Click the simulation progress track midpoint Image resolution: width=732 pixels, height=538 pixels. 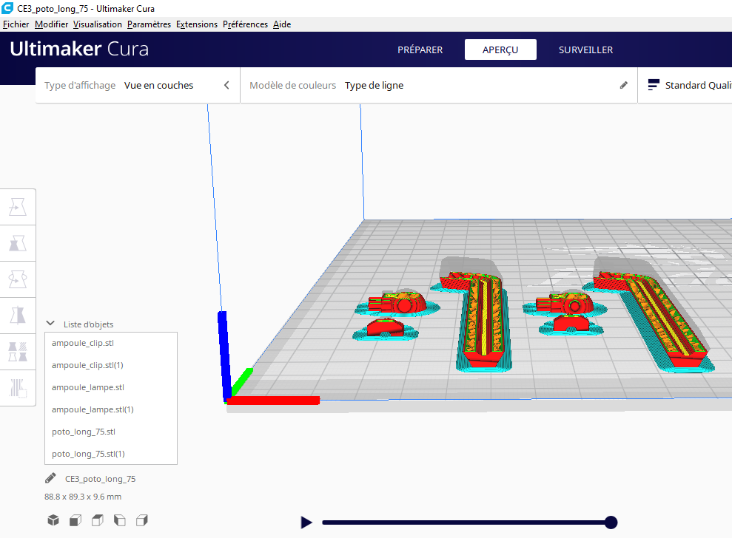coord(466,522)
